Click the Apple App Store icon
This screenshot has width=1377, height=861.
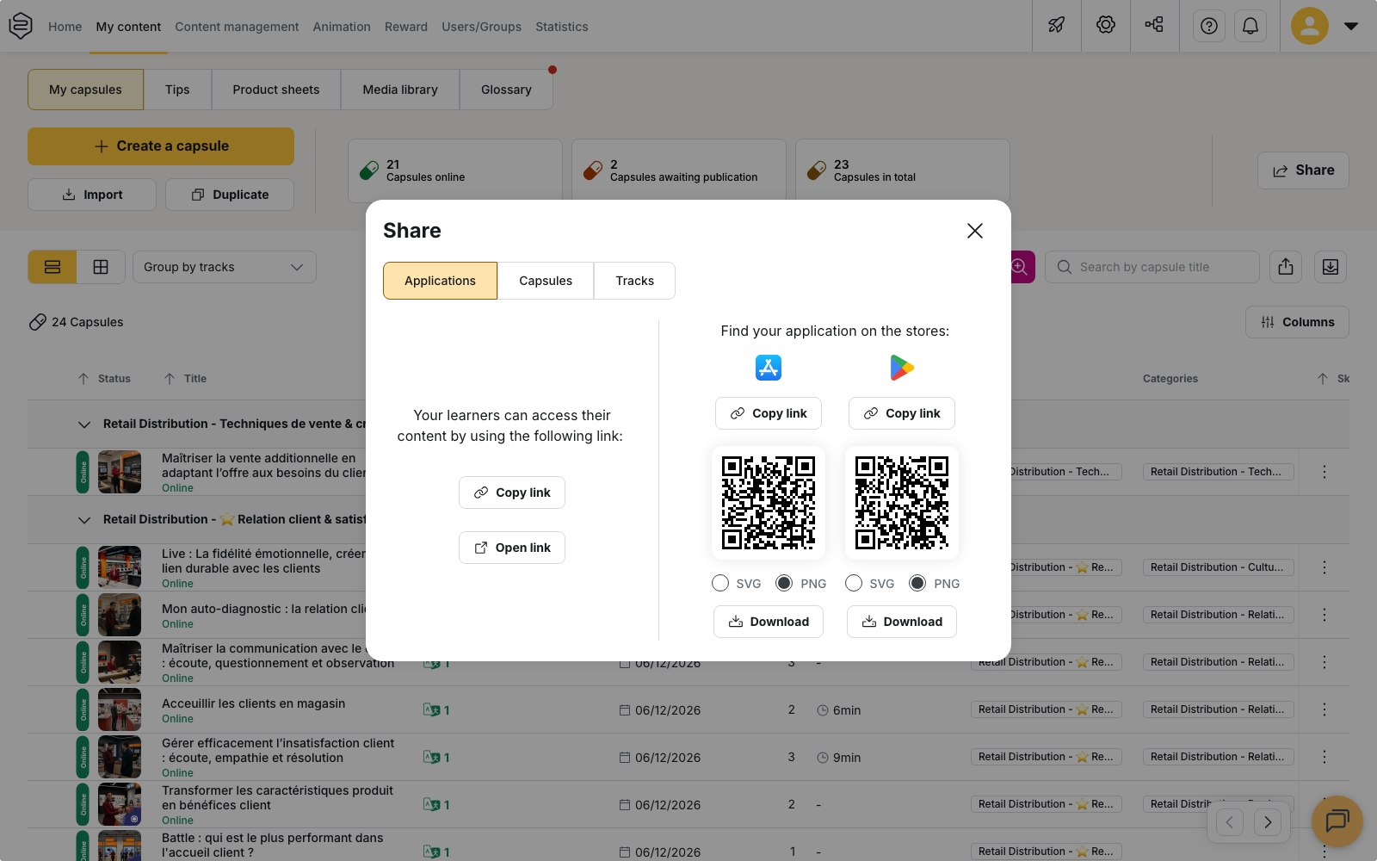click(x=769, y=368)
